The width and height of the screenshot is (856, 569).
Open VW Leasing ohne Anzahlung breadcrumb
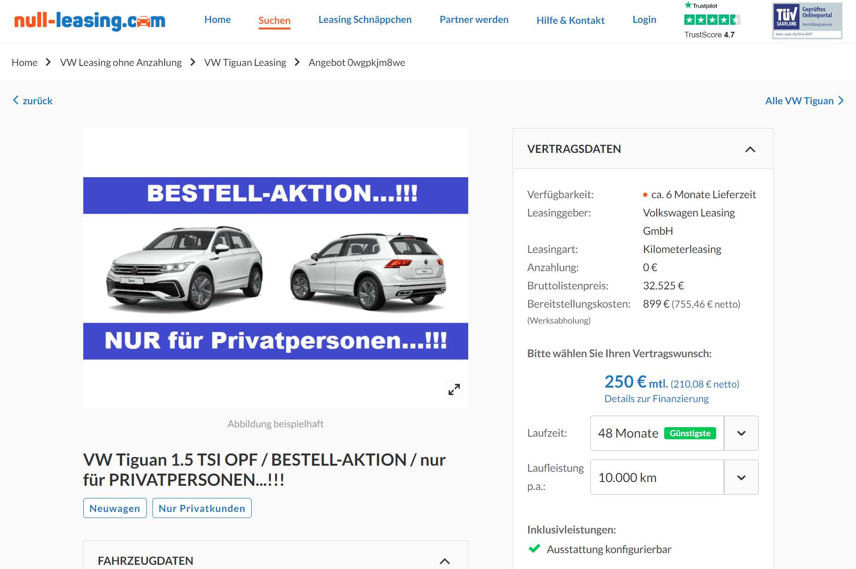pyautogui.click(x=121, y=63)
